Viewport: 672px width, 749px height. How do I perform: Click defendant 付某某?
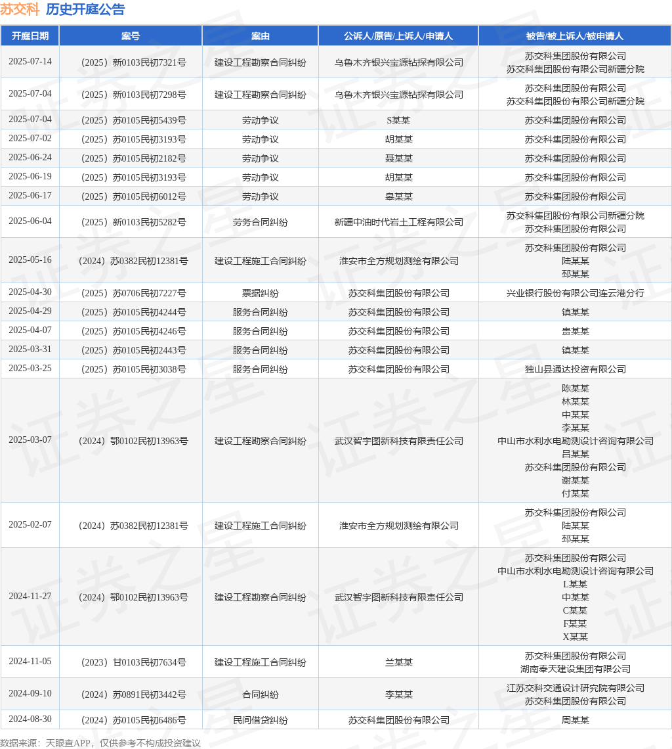point(575,493)
